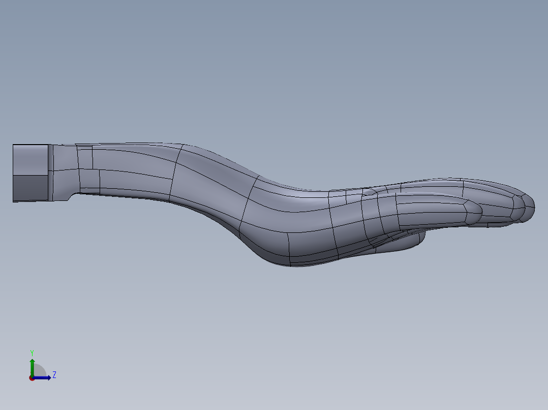Click the blue Z axis arrow of triad
This screenshot has height=410, width=548.
(x=42, y=378)
